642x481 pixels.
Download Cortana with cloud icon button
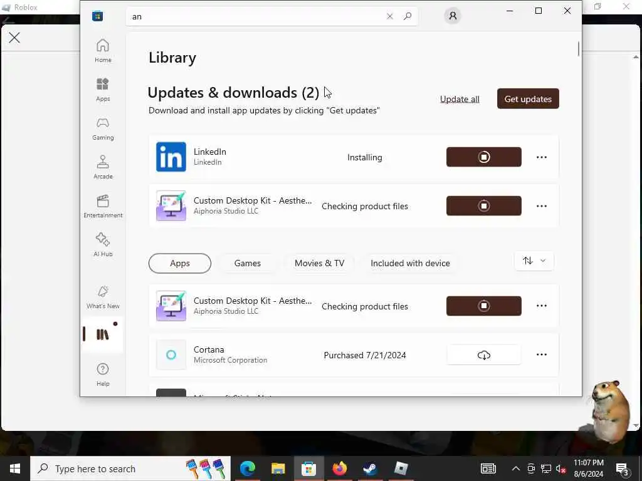tap(483, 355)
